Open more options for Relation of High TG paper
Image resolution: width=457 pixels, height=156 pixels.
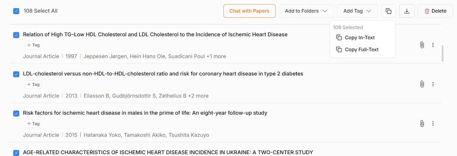point(433,45)
